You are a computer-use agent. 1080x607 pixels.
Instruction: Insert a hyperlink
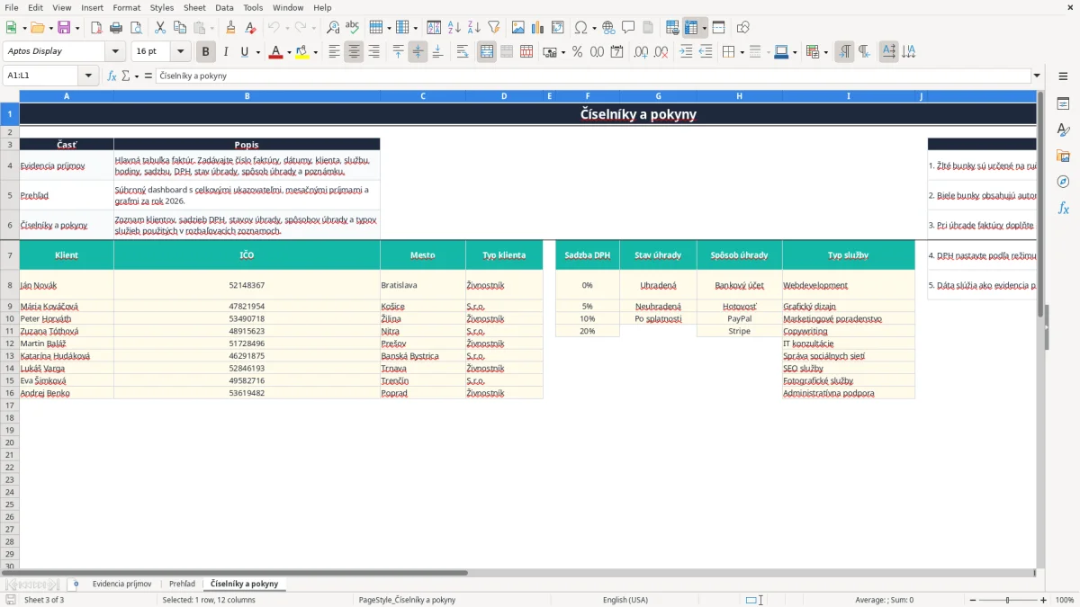608,28
